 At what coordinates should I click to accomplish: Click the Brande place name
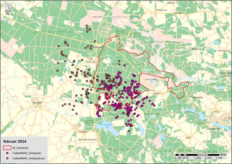(x=171, y=2)
